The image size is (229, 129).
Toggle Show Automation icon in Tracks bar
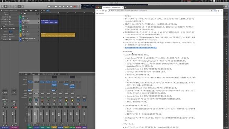pos(41,11)
